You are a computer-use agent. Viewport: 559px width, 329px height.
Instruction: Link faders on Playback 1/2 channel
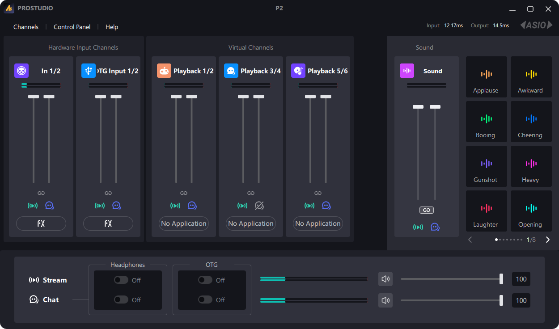coord(184,193)
